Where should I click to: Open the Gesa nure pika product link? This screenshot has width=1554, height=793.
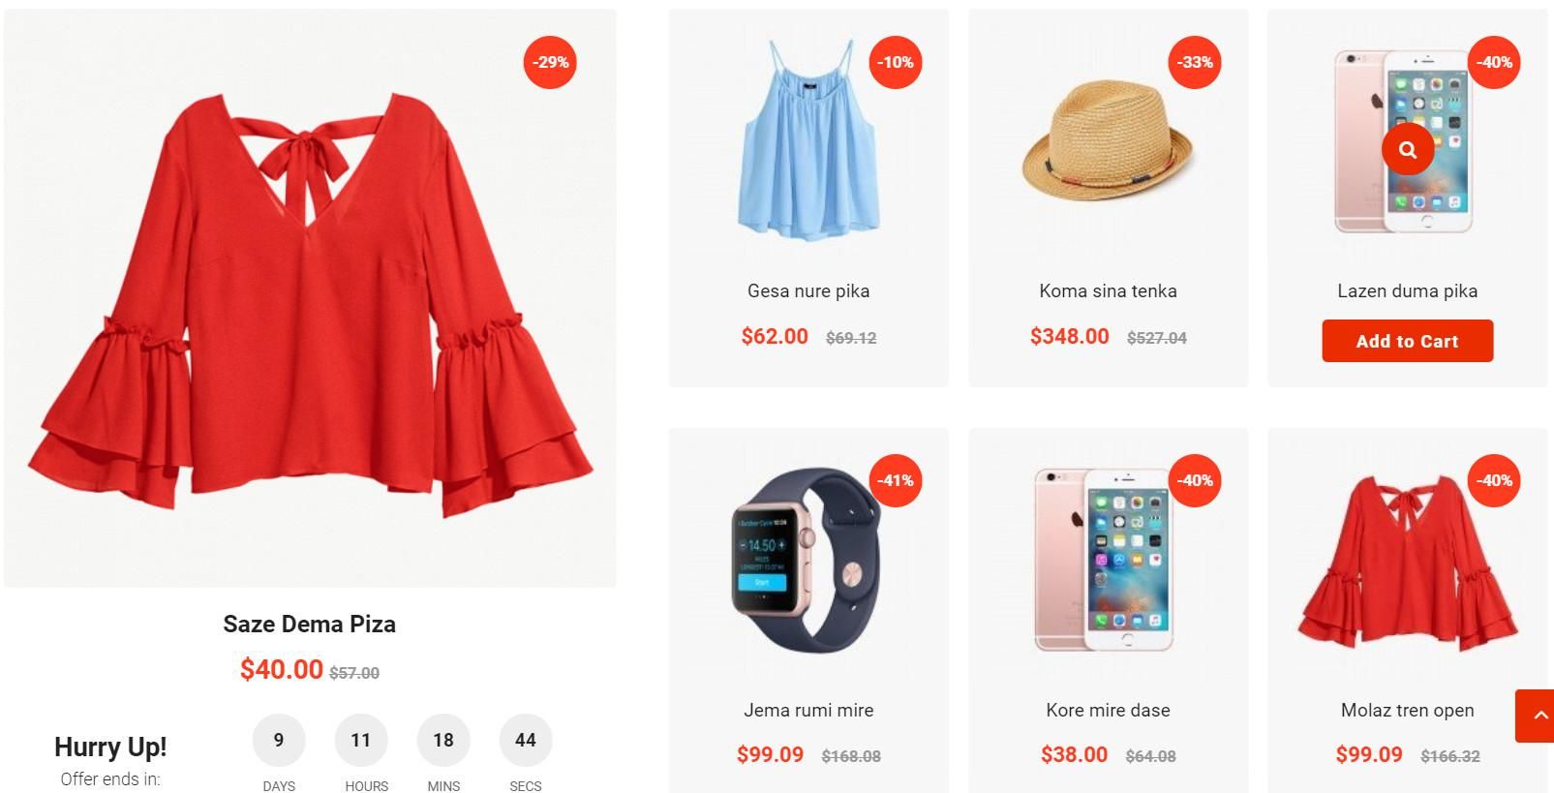(808, 290)
